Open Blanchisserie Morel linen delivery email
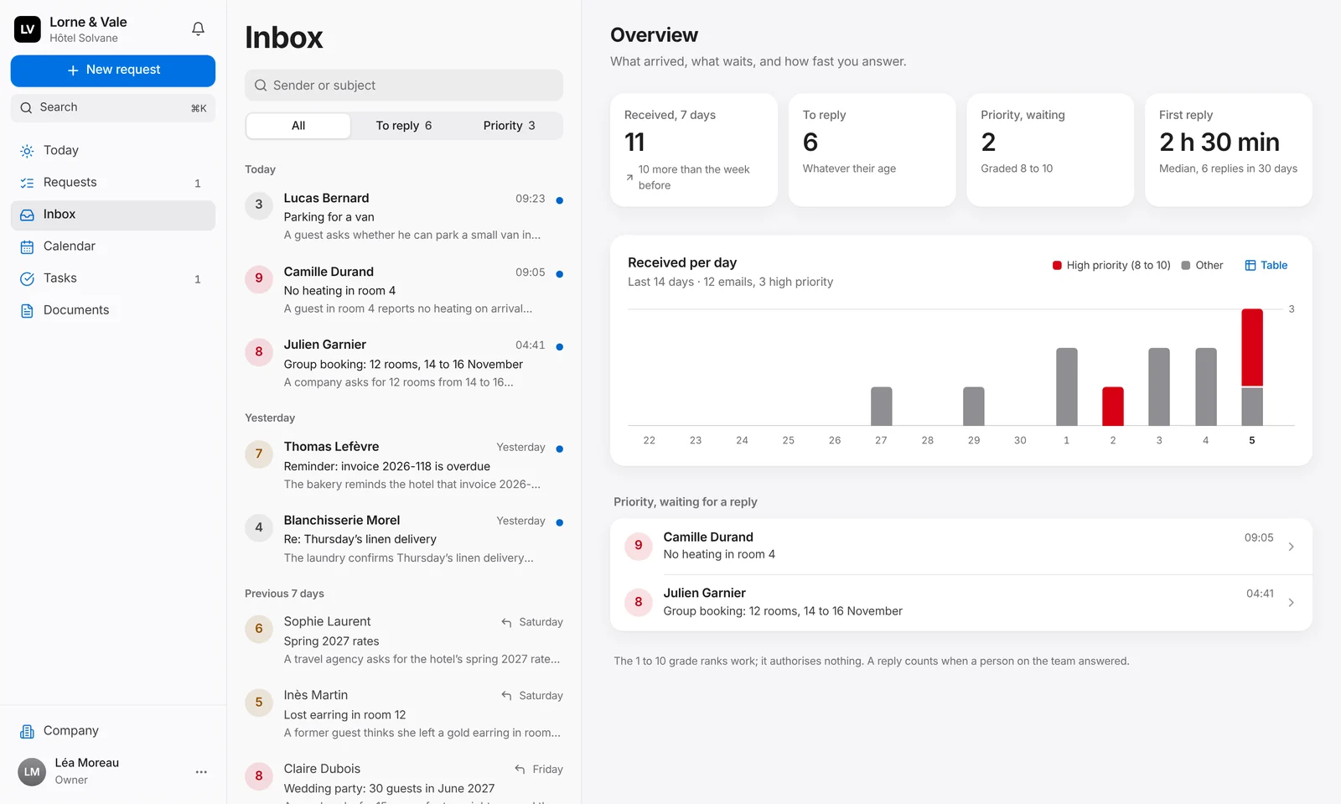 pyautogui.click(x=404, y=539)
